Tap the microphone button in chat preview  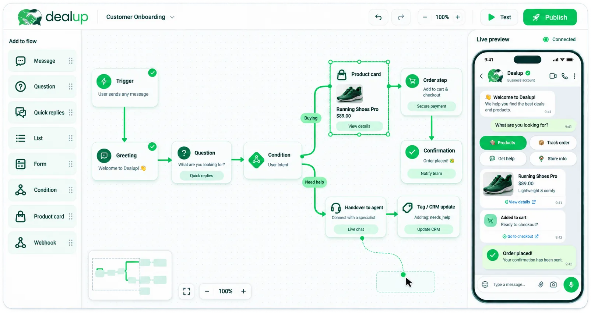coord(571,284)
